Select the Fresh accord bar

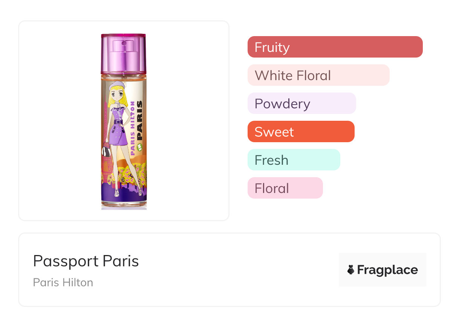[294, 160]
